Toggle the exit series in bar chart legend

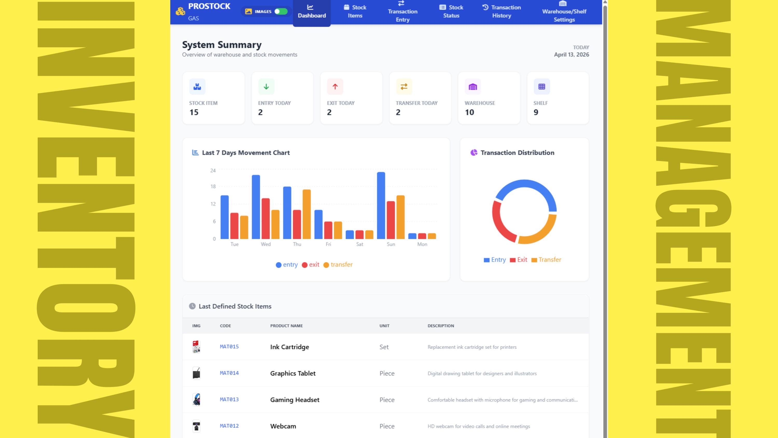pos(310,265)
